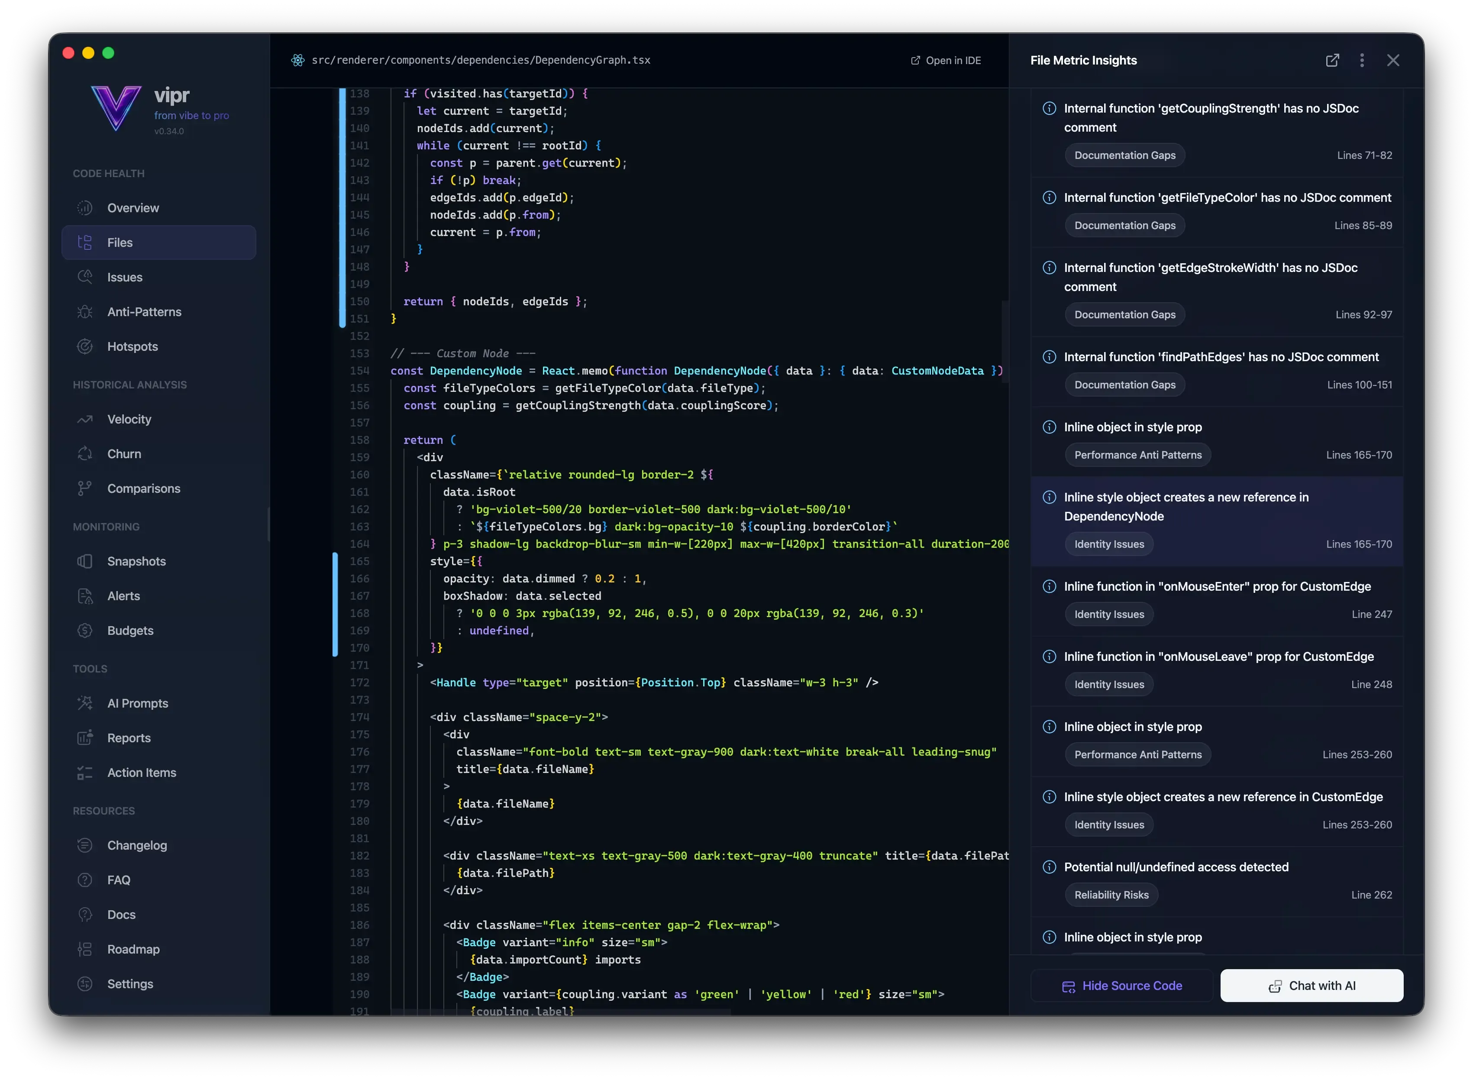
Task: Click the Alerts document icon
Action: (85, 595)
